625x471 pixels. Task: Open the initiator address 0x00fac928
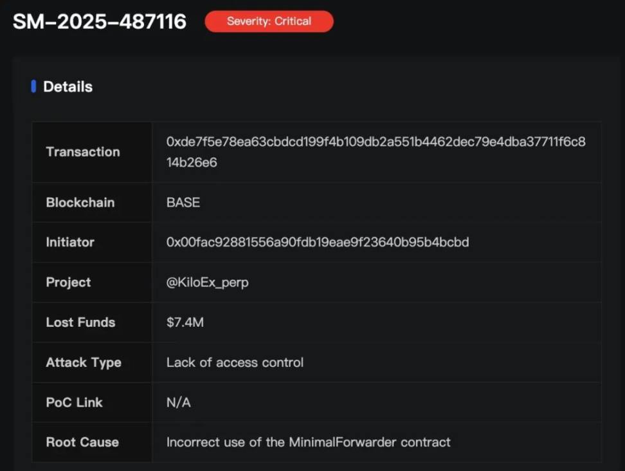(318, 243)
